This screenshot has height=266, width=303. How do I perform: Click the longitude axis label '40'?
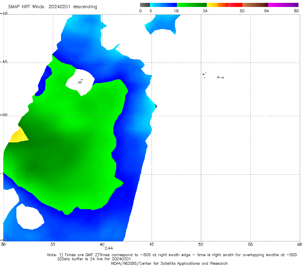(102, 244)
